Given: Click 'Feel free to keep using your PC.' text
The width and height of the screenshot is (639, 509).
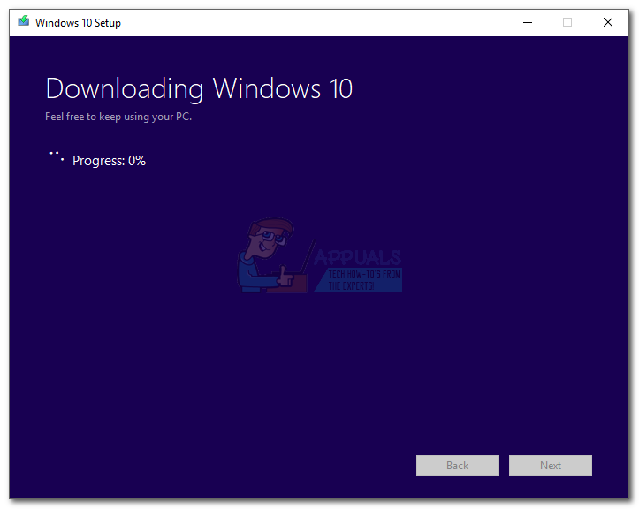Looking at the screenshot, I should (118, 117).
